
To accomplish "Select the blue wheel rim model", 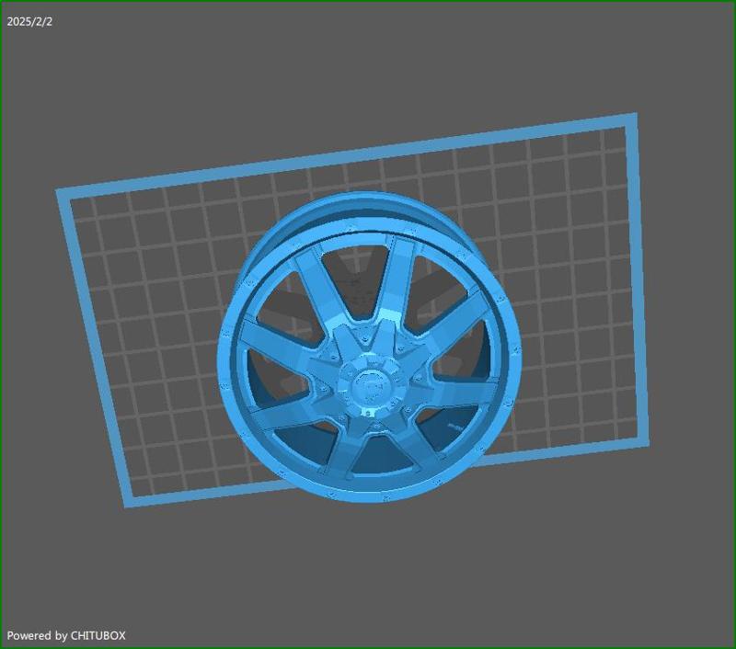I will 369,347.
